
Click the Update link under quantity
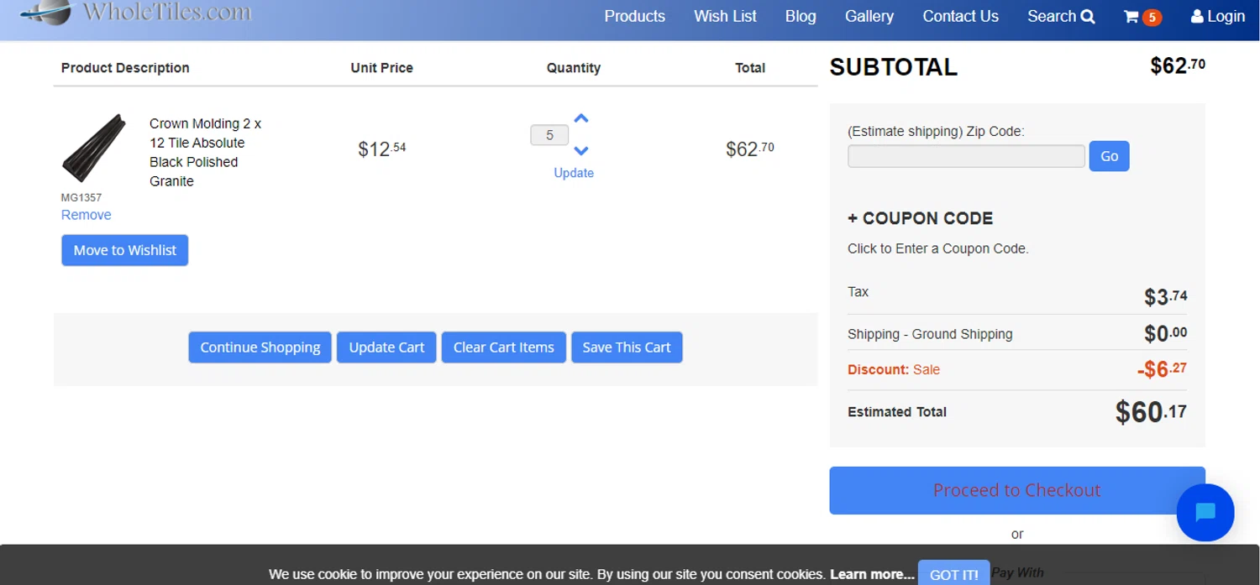click(x=574, y=173)
